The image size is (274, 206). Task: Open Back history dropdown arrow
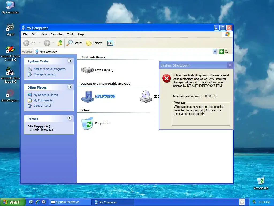pyautogui.click(x=40, y=43)
